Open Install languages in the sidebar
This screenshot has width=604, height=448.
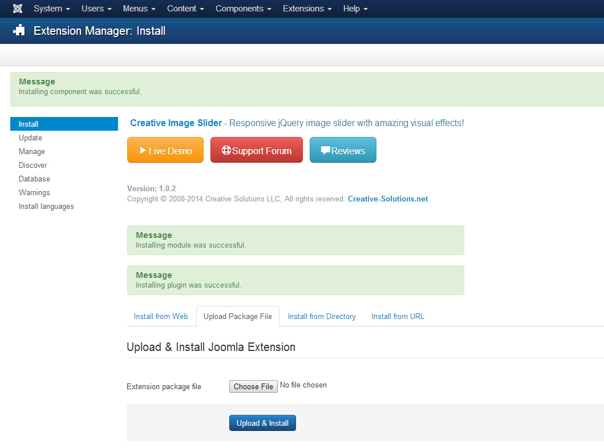coord(46,206)
